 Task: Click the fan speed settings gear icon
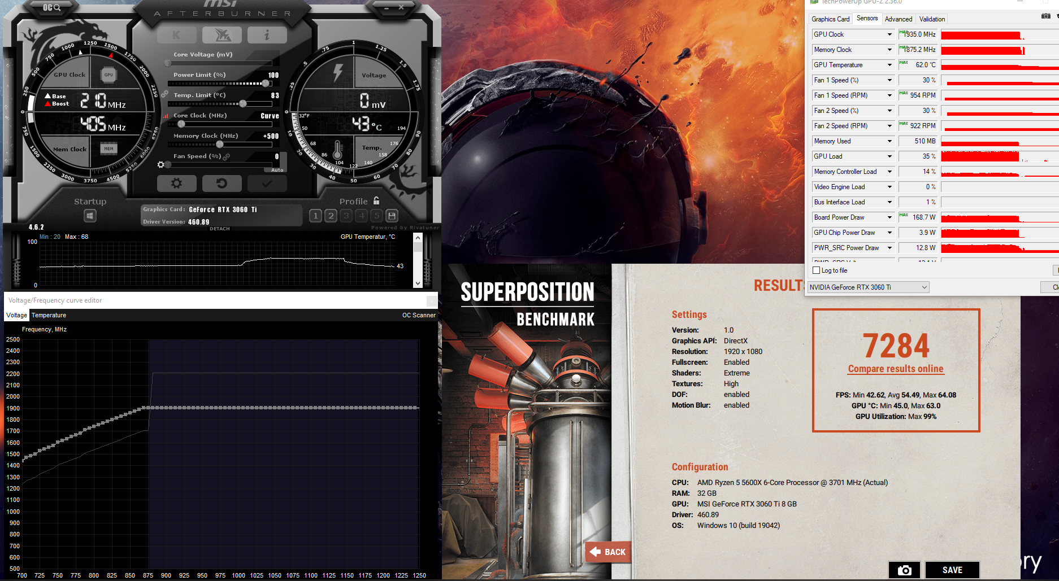point(161,164)
